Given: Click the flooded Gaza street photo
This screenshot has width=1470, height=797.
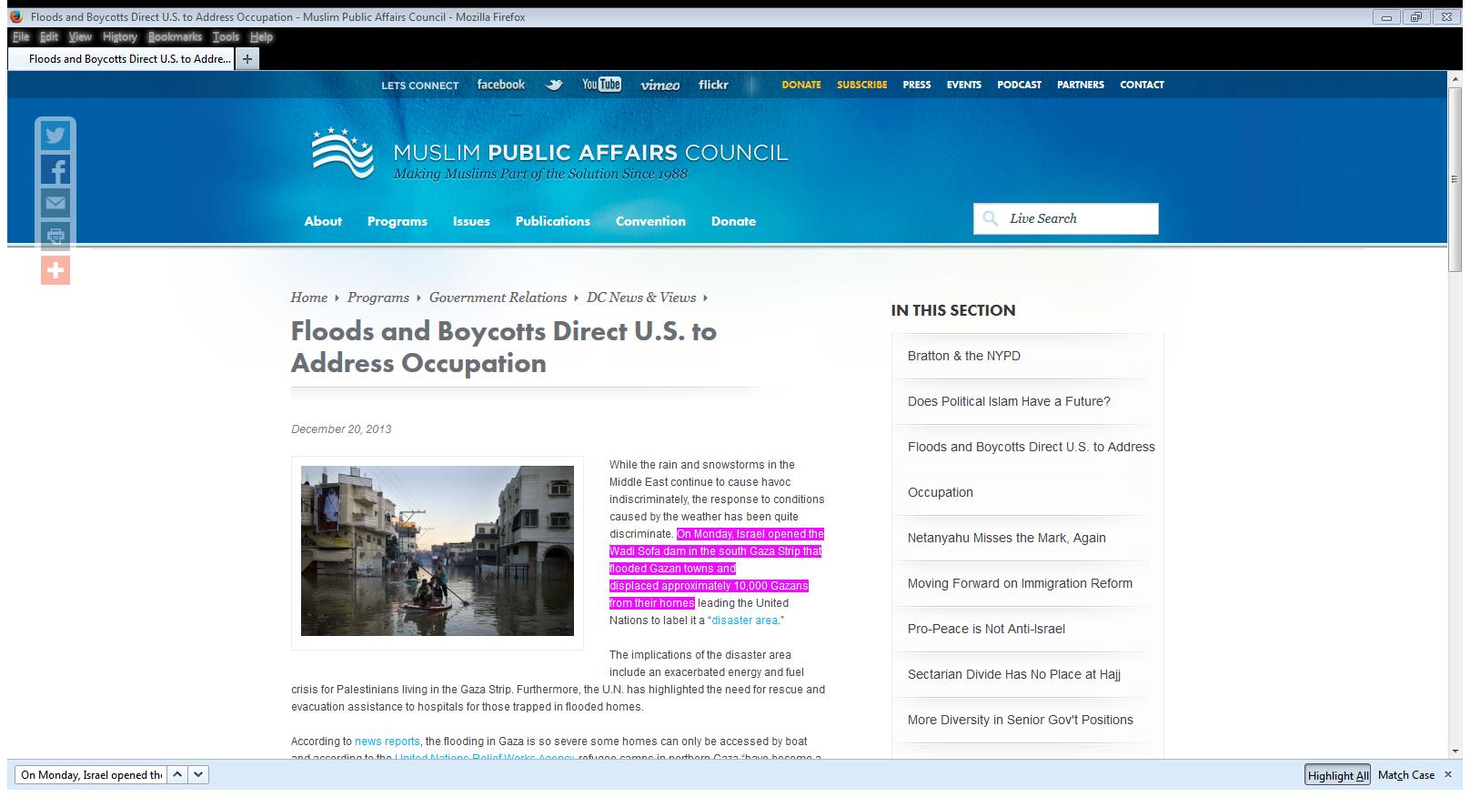Looking at the screenshot, I should click(x=438, y=550).
